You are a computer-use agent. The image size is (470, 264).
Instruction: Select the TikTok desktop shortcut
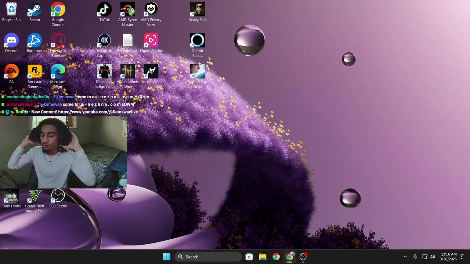(104, 12)
